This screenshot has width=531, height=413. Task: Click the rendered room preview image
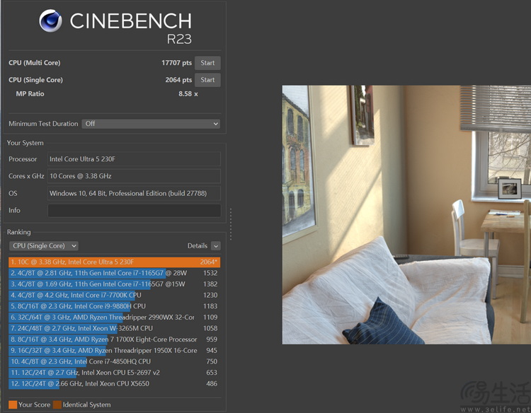[x=406, y=215]
